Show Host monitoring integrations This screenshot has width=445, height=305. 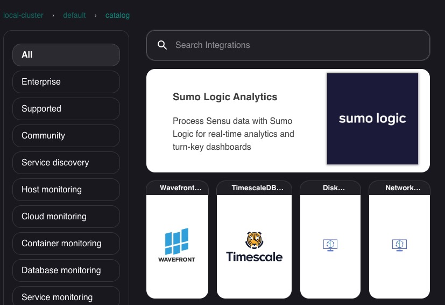pyautogui.click(x=66, y=190)
